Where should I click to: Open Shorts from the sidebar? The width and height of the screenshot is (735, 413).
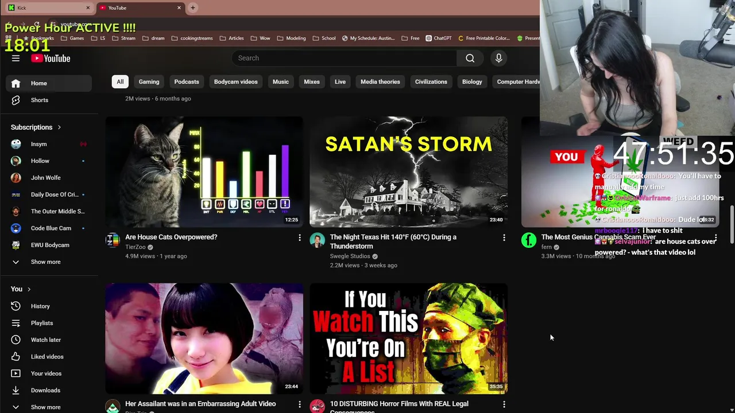[49, 100]
